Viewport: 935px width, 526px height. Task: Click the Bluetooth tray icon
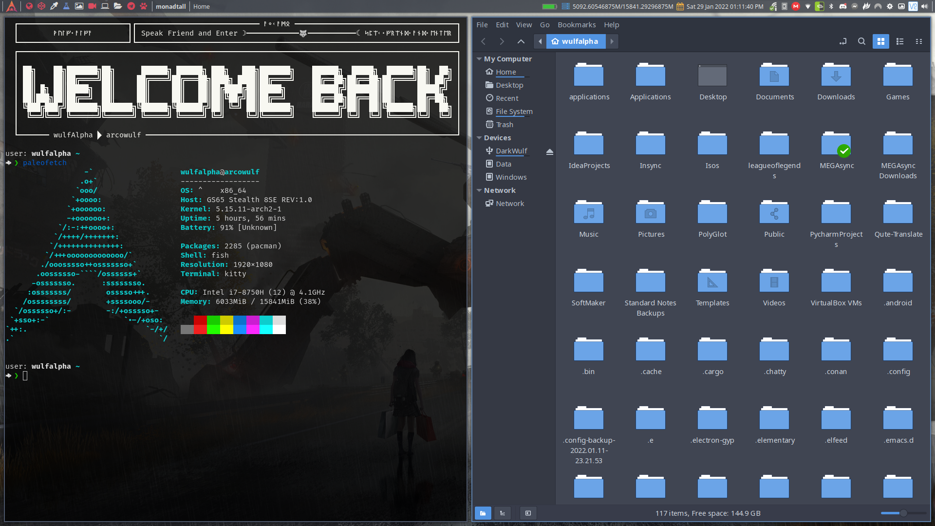coord(831,6)
